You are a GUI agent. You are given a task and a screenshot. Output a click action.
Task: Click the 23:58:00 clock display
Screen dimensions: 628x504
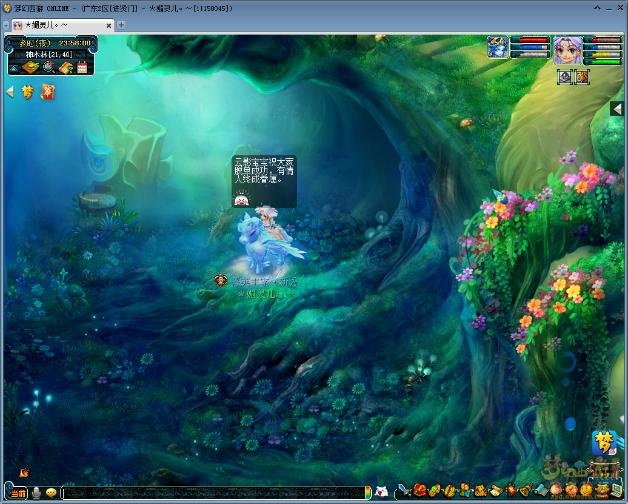(75, 43)
